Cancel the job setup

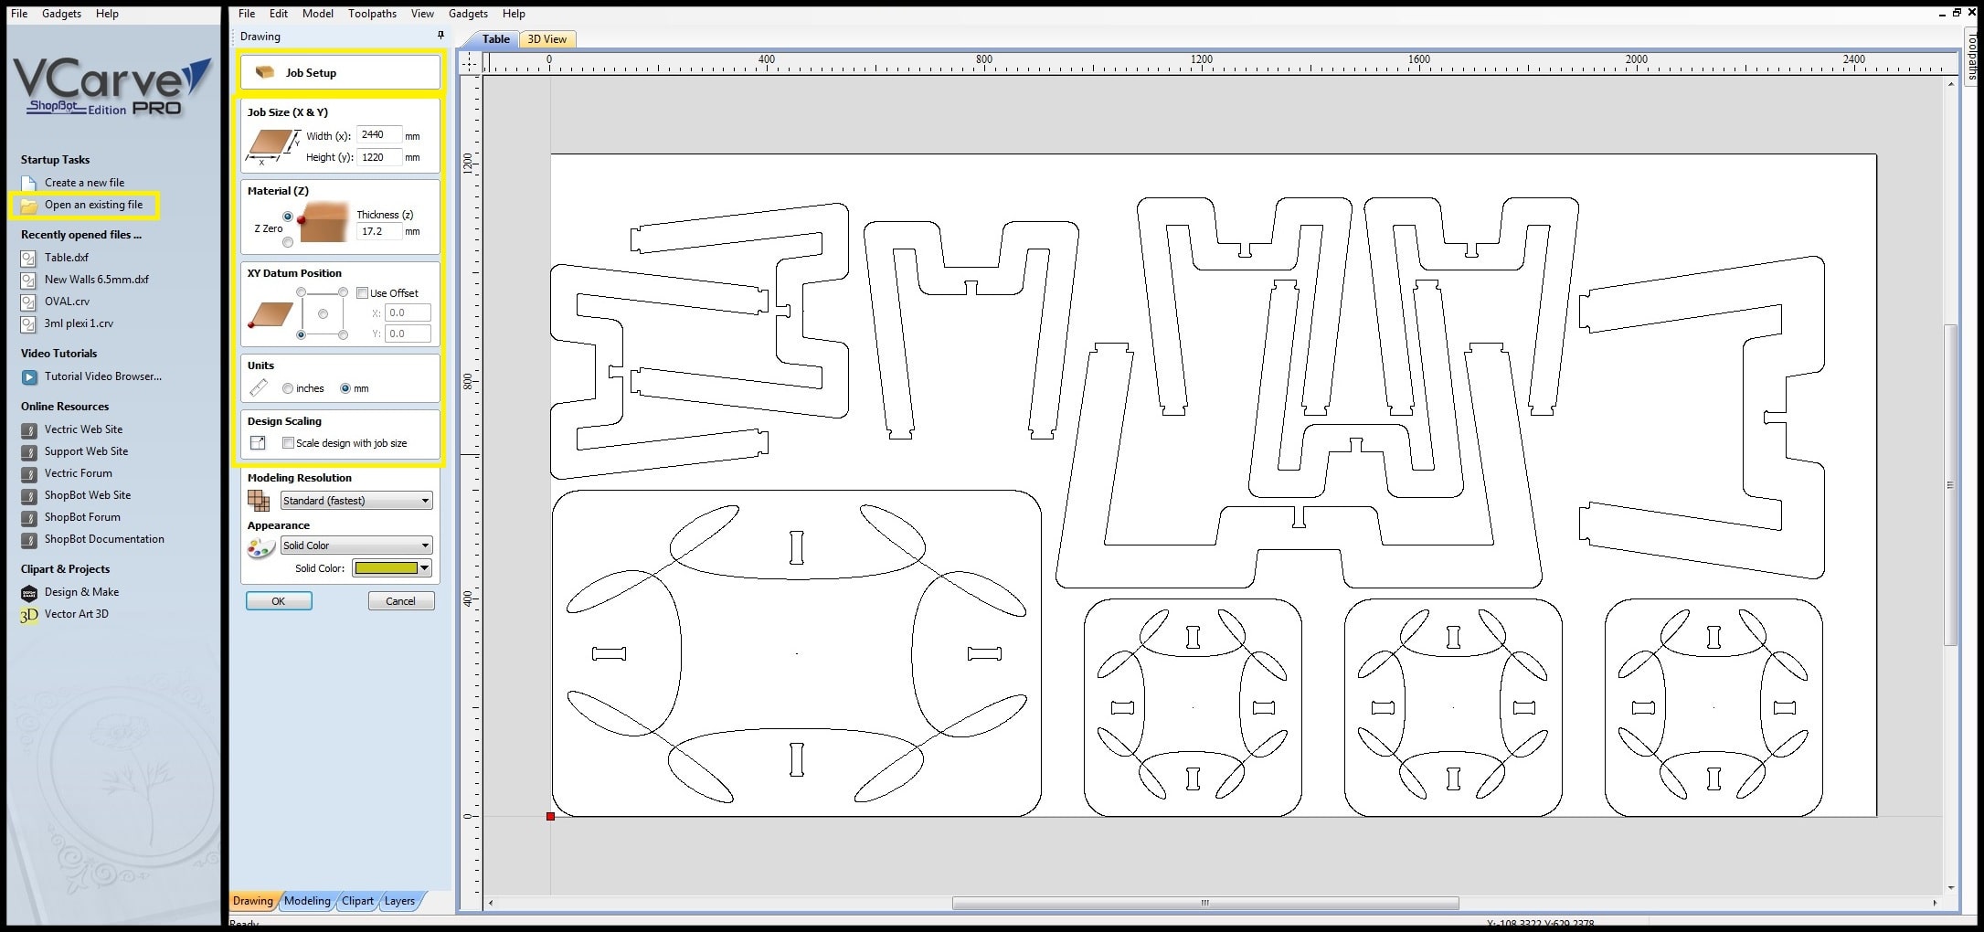click(x=400, y=601)
